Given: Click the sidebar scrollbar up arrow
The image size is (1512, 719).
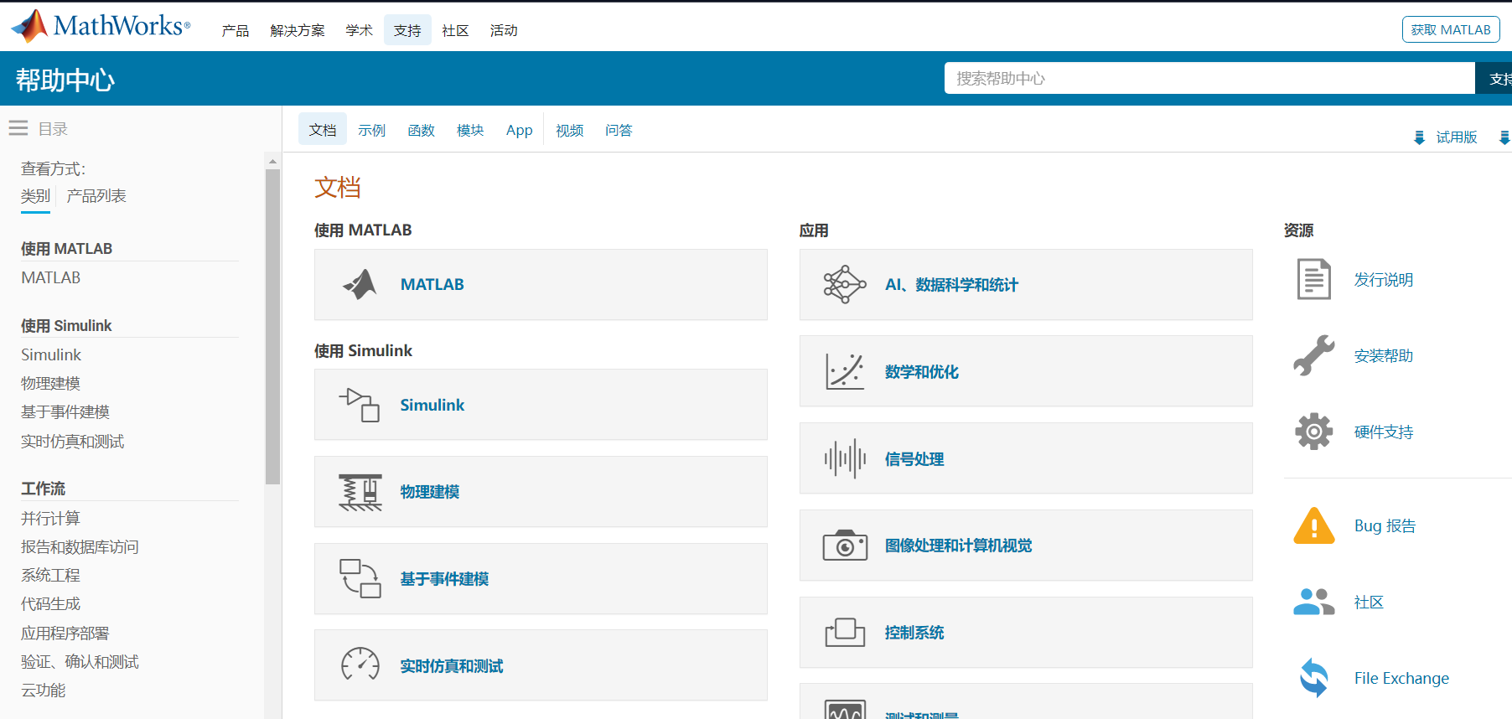Looking at the screenshot, I should 272,161.
